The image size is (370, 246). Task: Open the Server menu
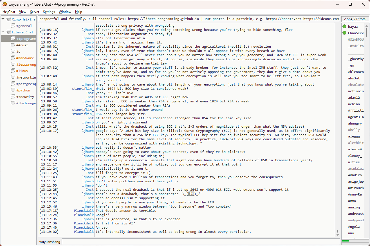[x=35, y=12]
